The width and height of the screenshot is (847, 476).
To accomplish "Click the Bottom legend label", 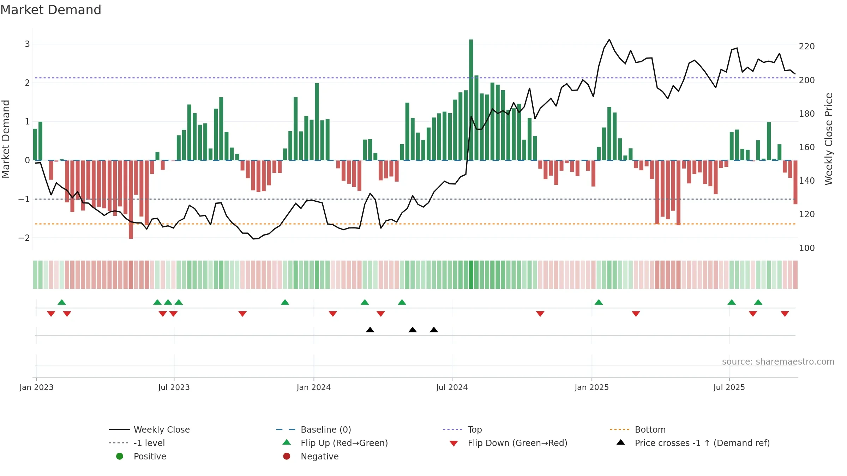I will (650, 429).
